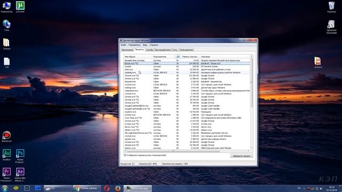Open the Вид menu
This screenshot has width=342, height=192.
point(145,45)
